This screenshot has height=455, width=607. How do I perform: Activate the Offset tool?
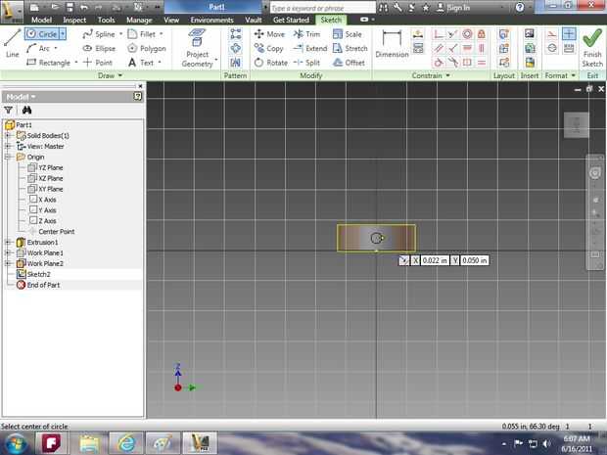pyautogui.click(x=349, y=63)
